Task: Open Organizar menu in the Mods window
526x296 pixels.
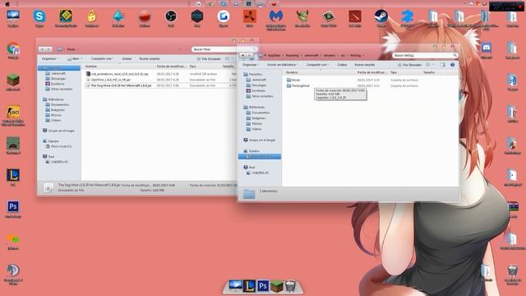Action: tap(49, 58)
